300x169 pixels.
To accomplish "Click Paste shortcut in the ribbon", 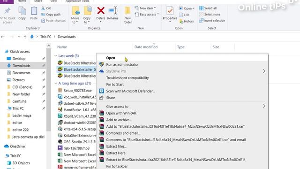I will pos(53,21).
